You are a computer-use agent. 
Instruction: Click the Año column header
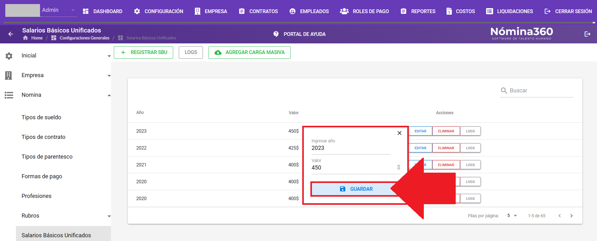[x=140, y=112]
